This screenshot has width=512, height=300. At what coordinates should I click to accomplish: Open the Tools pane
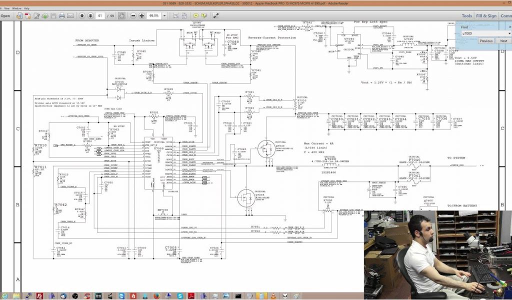(x=466, y=15)
